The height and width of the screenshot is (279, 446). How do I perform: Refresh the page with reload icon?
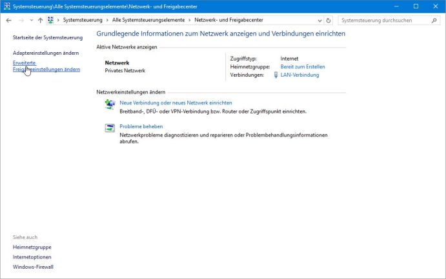329,21
